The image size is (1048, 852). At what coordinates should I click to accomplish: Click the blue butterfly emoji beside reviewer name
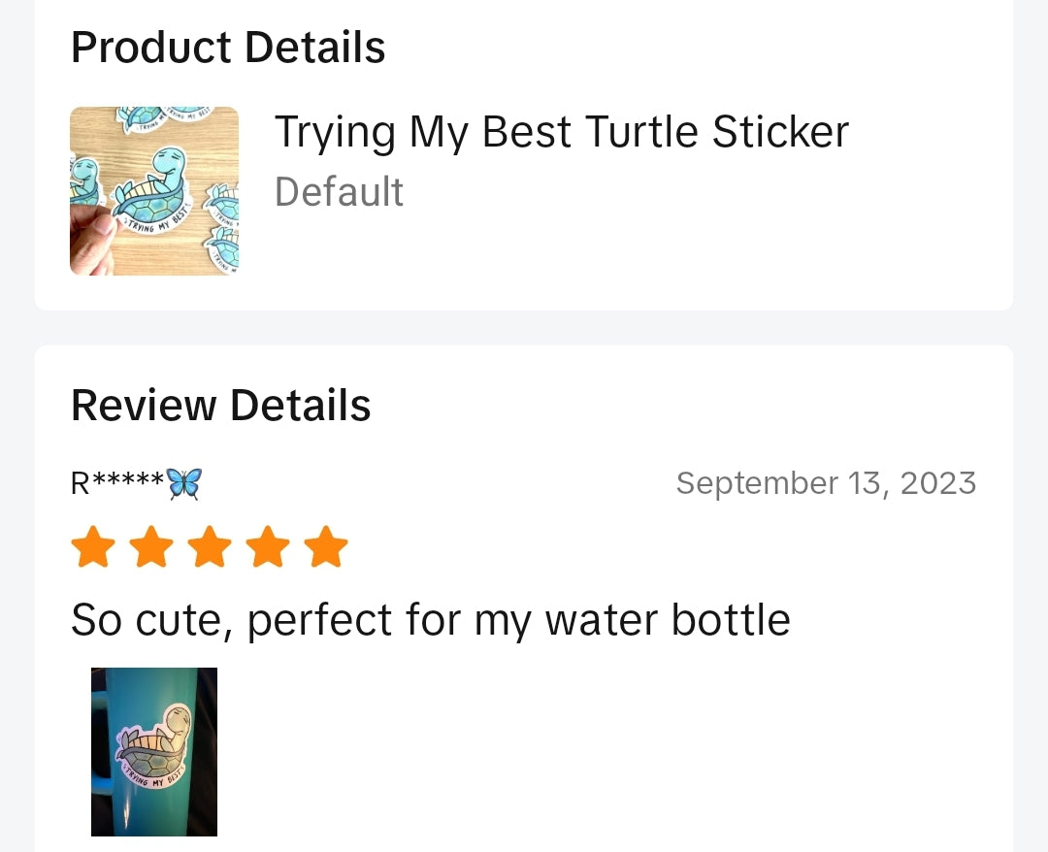coord(184,483)
